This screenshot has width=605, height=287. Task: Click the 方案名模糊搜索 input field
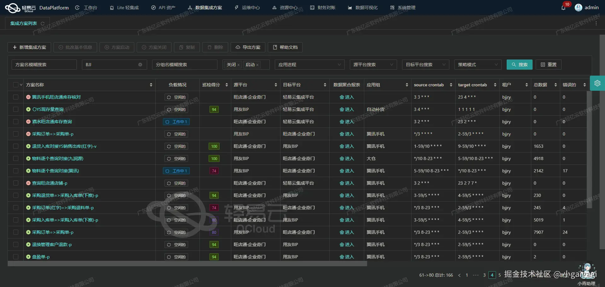click(44, 65)
